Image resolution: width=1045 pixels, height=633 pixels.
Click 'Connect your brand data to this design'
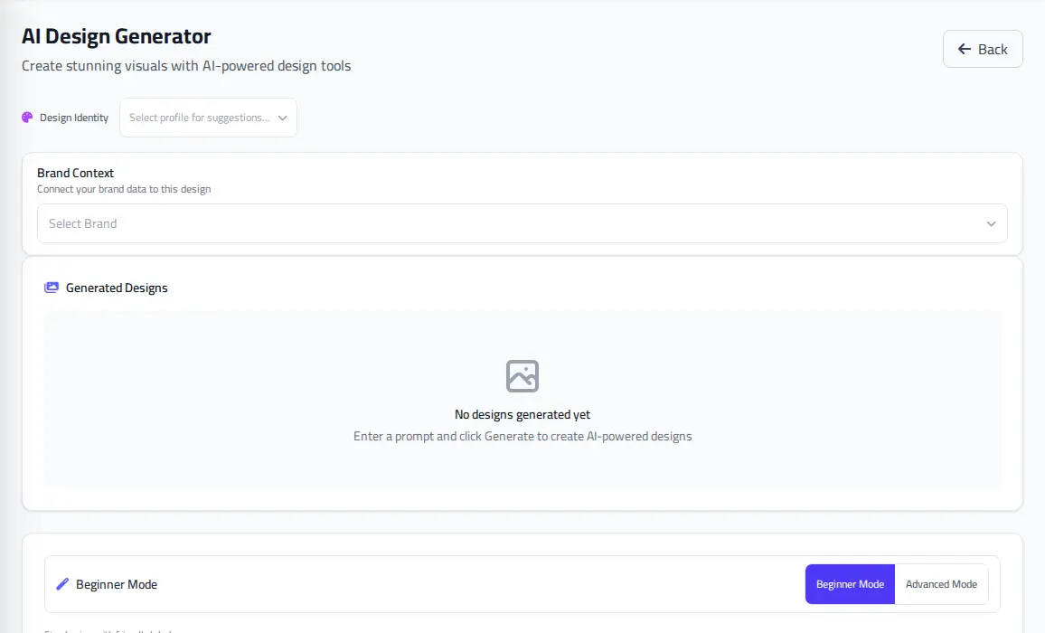pos(124,189)
